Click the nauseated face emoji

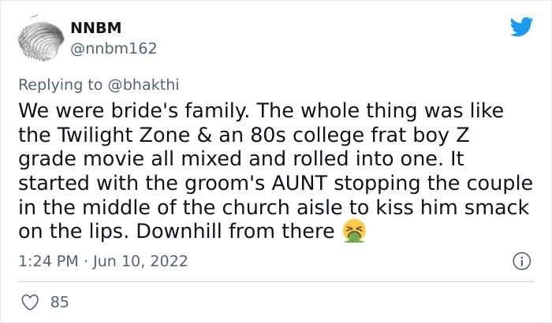(352, 232)
